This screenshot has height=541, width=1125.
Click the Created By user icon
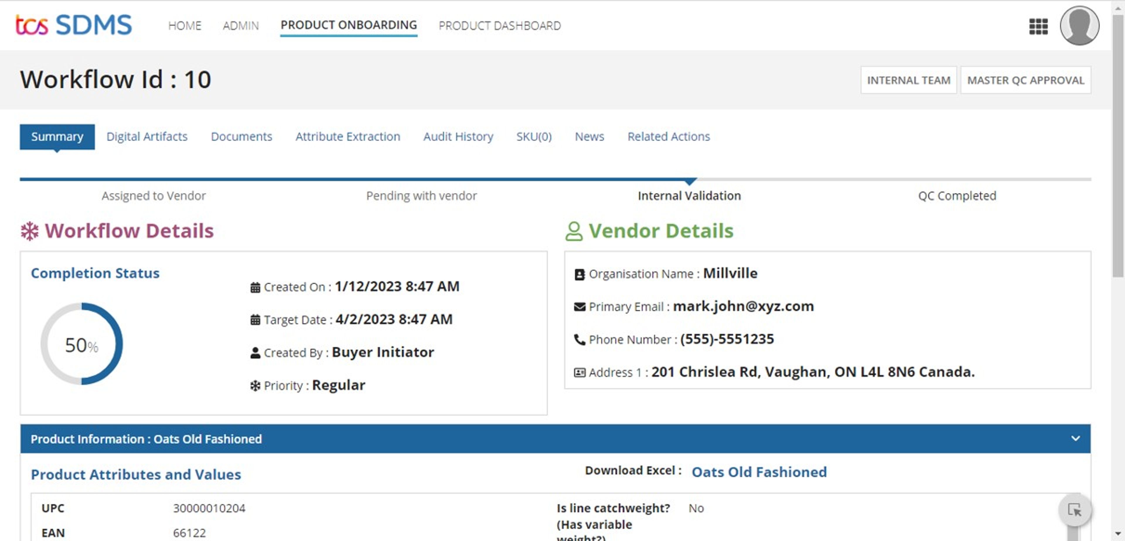[x=255, y=353]
